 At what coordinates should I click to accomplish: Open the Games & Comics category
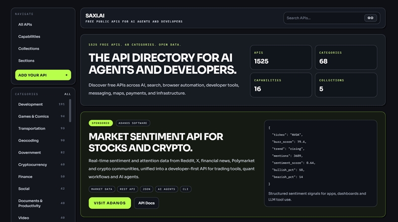pos(34,116)
